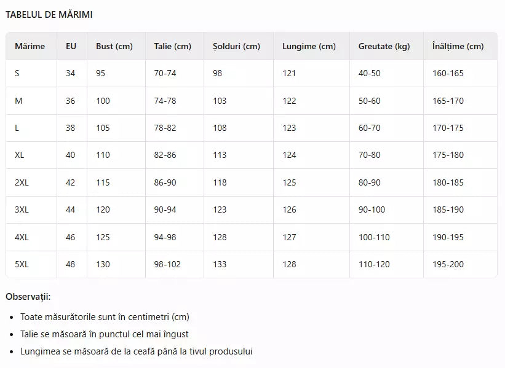Image resolution: width=505 pixels, height=368 pixels.
Task: Select the note about Talie measurement
Action: pyautogui.click(x=105, y=334)
